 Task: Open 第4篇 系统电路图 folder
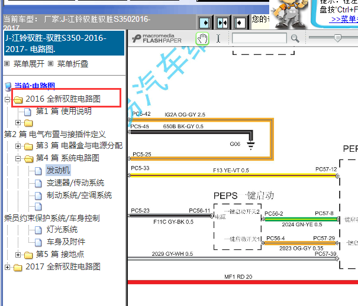[67, 158]
